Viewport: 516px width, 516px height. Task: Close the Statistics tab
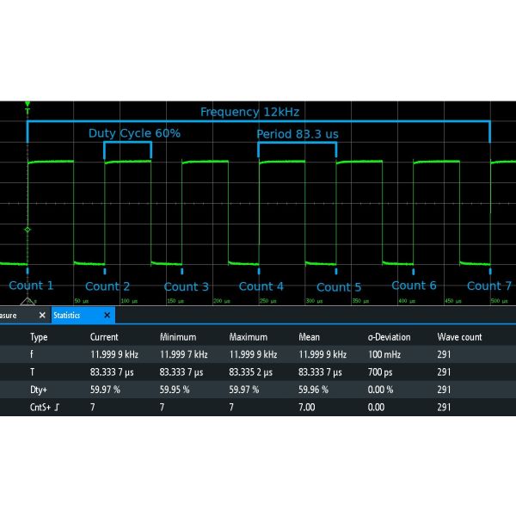click(x=107, y=316)
